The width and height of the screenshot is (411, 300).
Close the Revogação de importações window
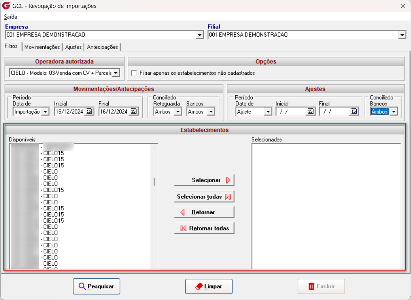[403, 6]
